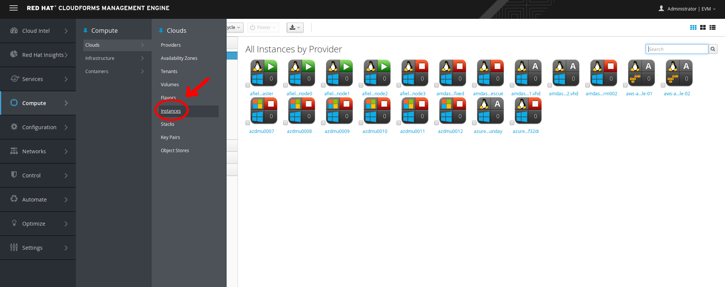Open Object Stores menu item
Viewport: 725px width, 287px height.
(175, 150)
